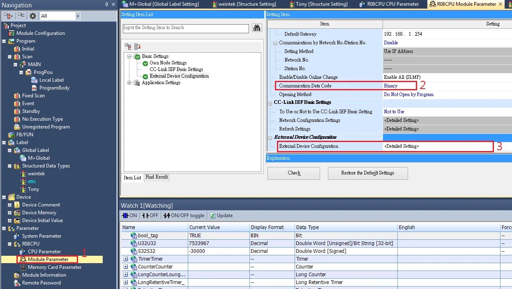Click the collapse all setting items icon
The height and width of the screenshot is (289, 512).
pyautogui.click(x=138, y=46)
